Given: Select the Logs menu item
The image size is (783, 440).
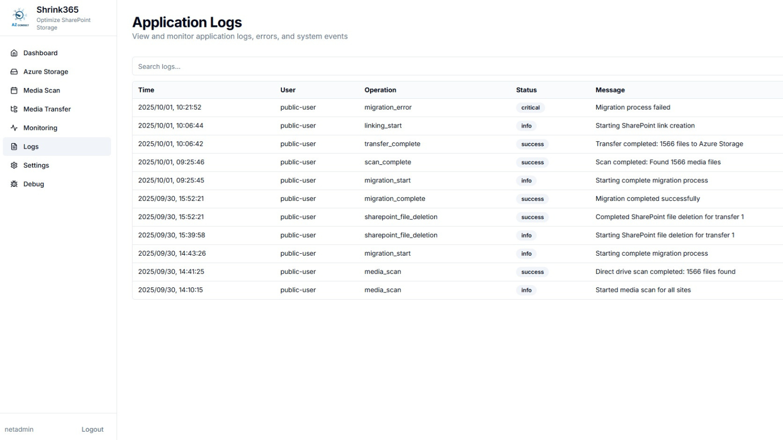Looking at the screenshot, I should pos(57,147).
